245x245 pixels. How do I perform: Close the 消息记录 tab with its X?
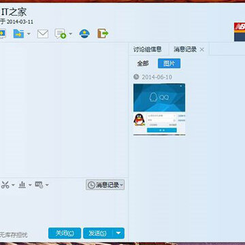coord(202,50)
